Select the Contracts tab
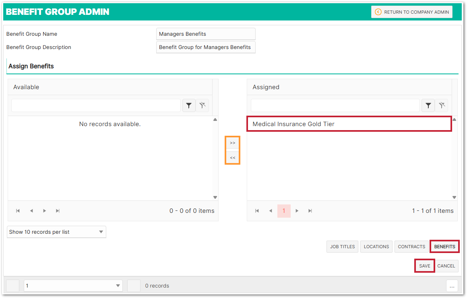Image resolution: width=467 pixels, height=298 pixels. coord(411,247)
